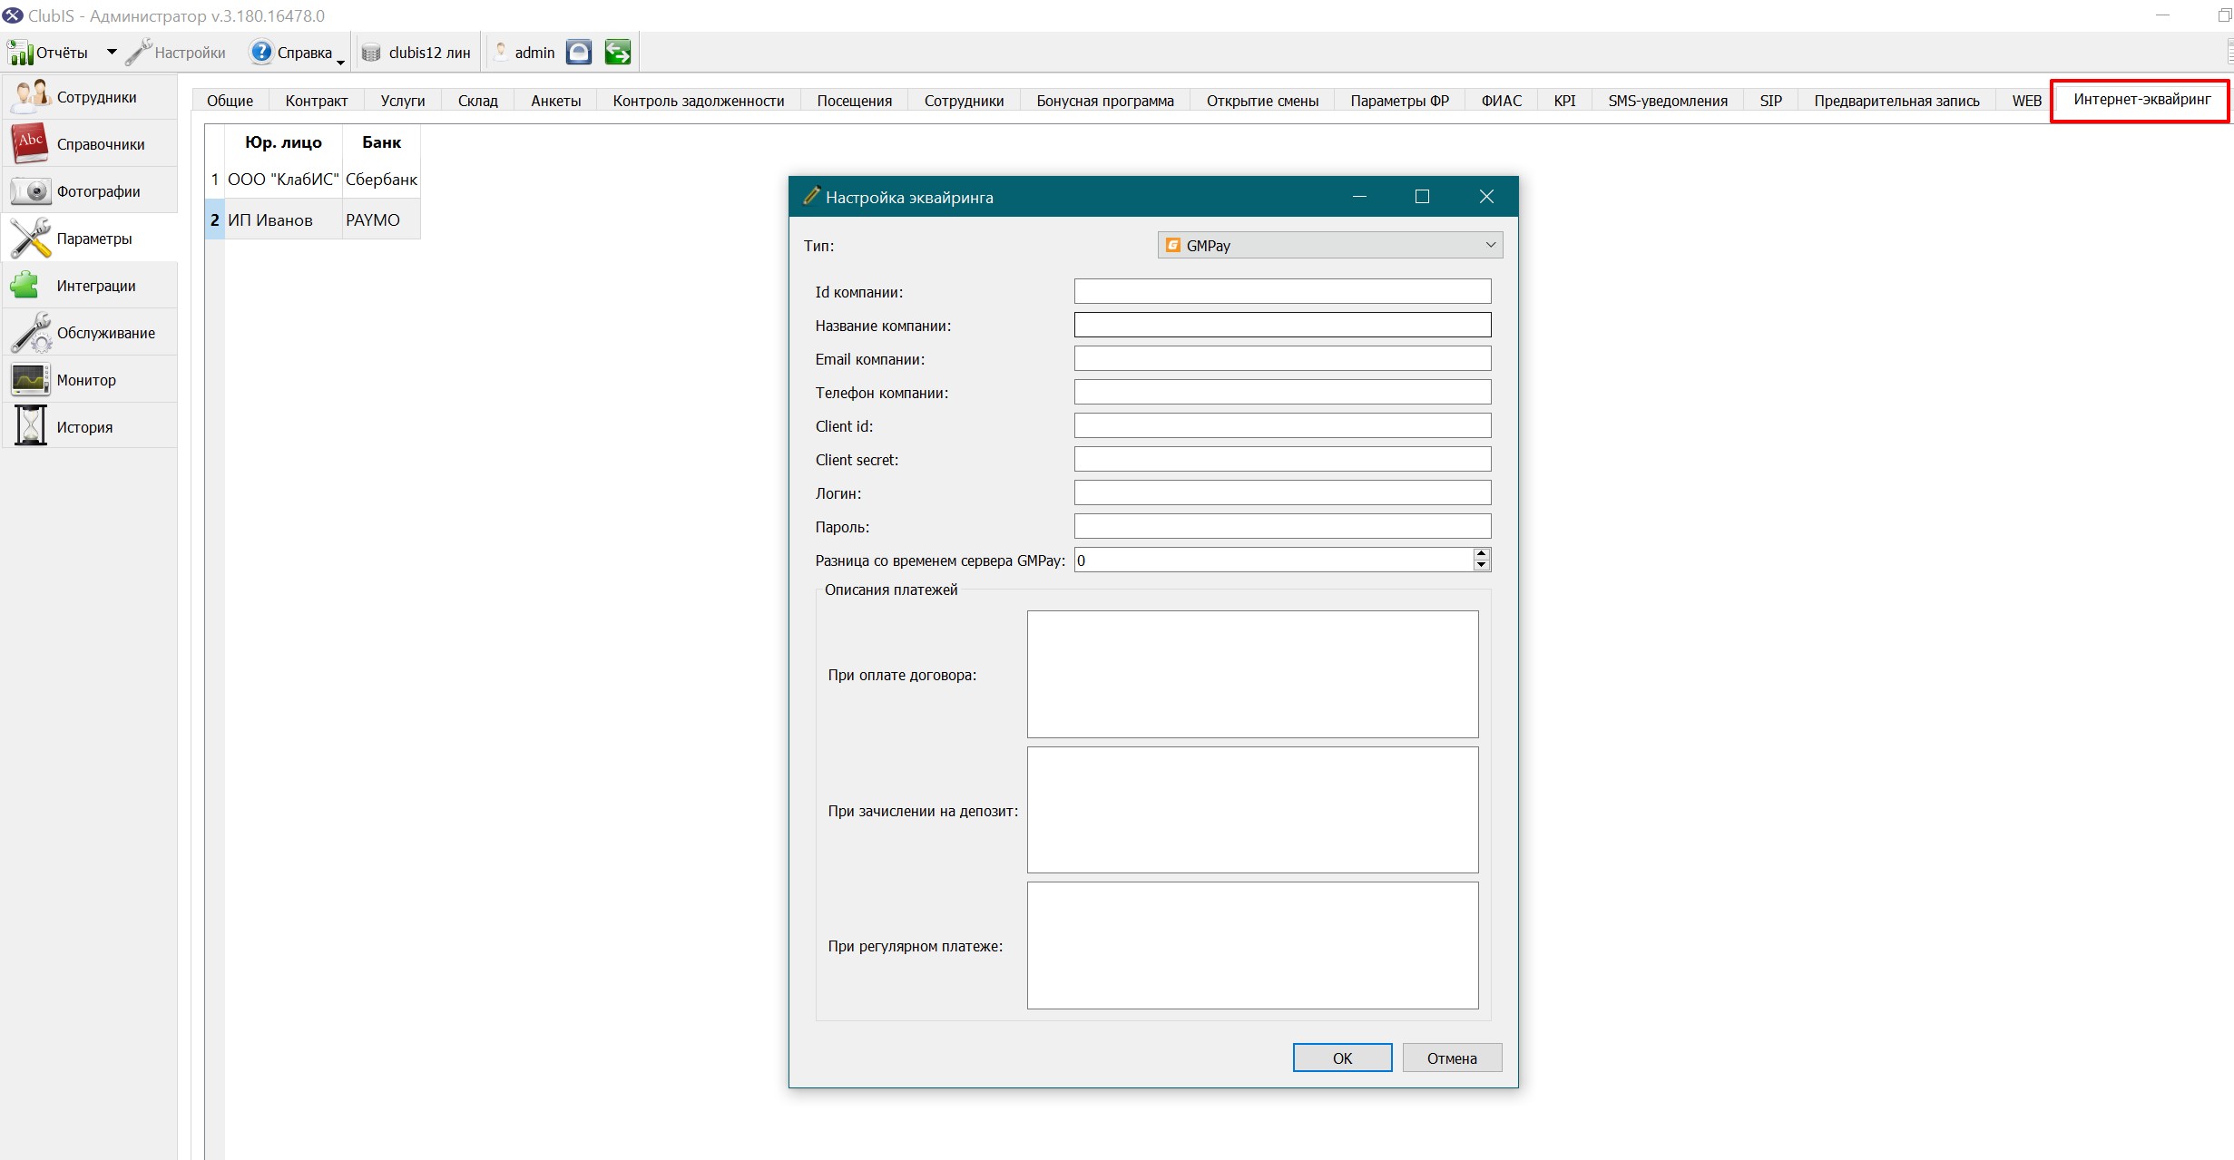Expand the Тип GMPay dropdown
Viewport: 2234px width, 1160px height.
(x=1329, y=245)
